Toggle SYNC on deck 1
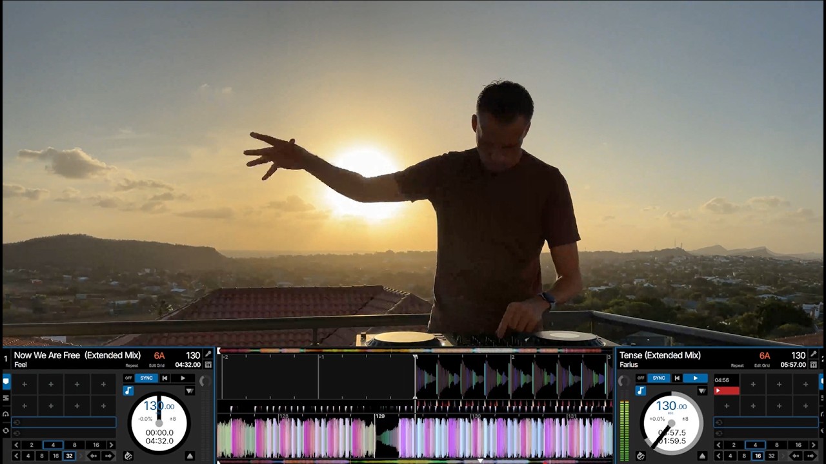The image size is (826, 464). (146, 378)
